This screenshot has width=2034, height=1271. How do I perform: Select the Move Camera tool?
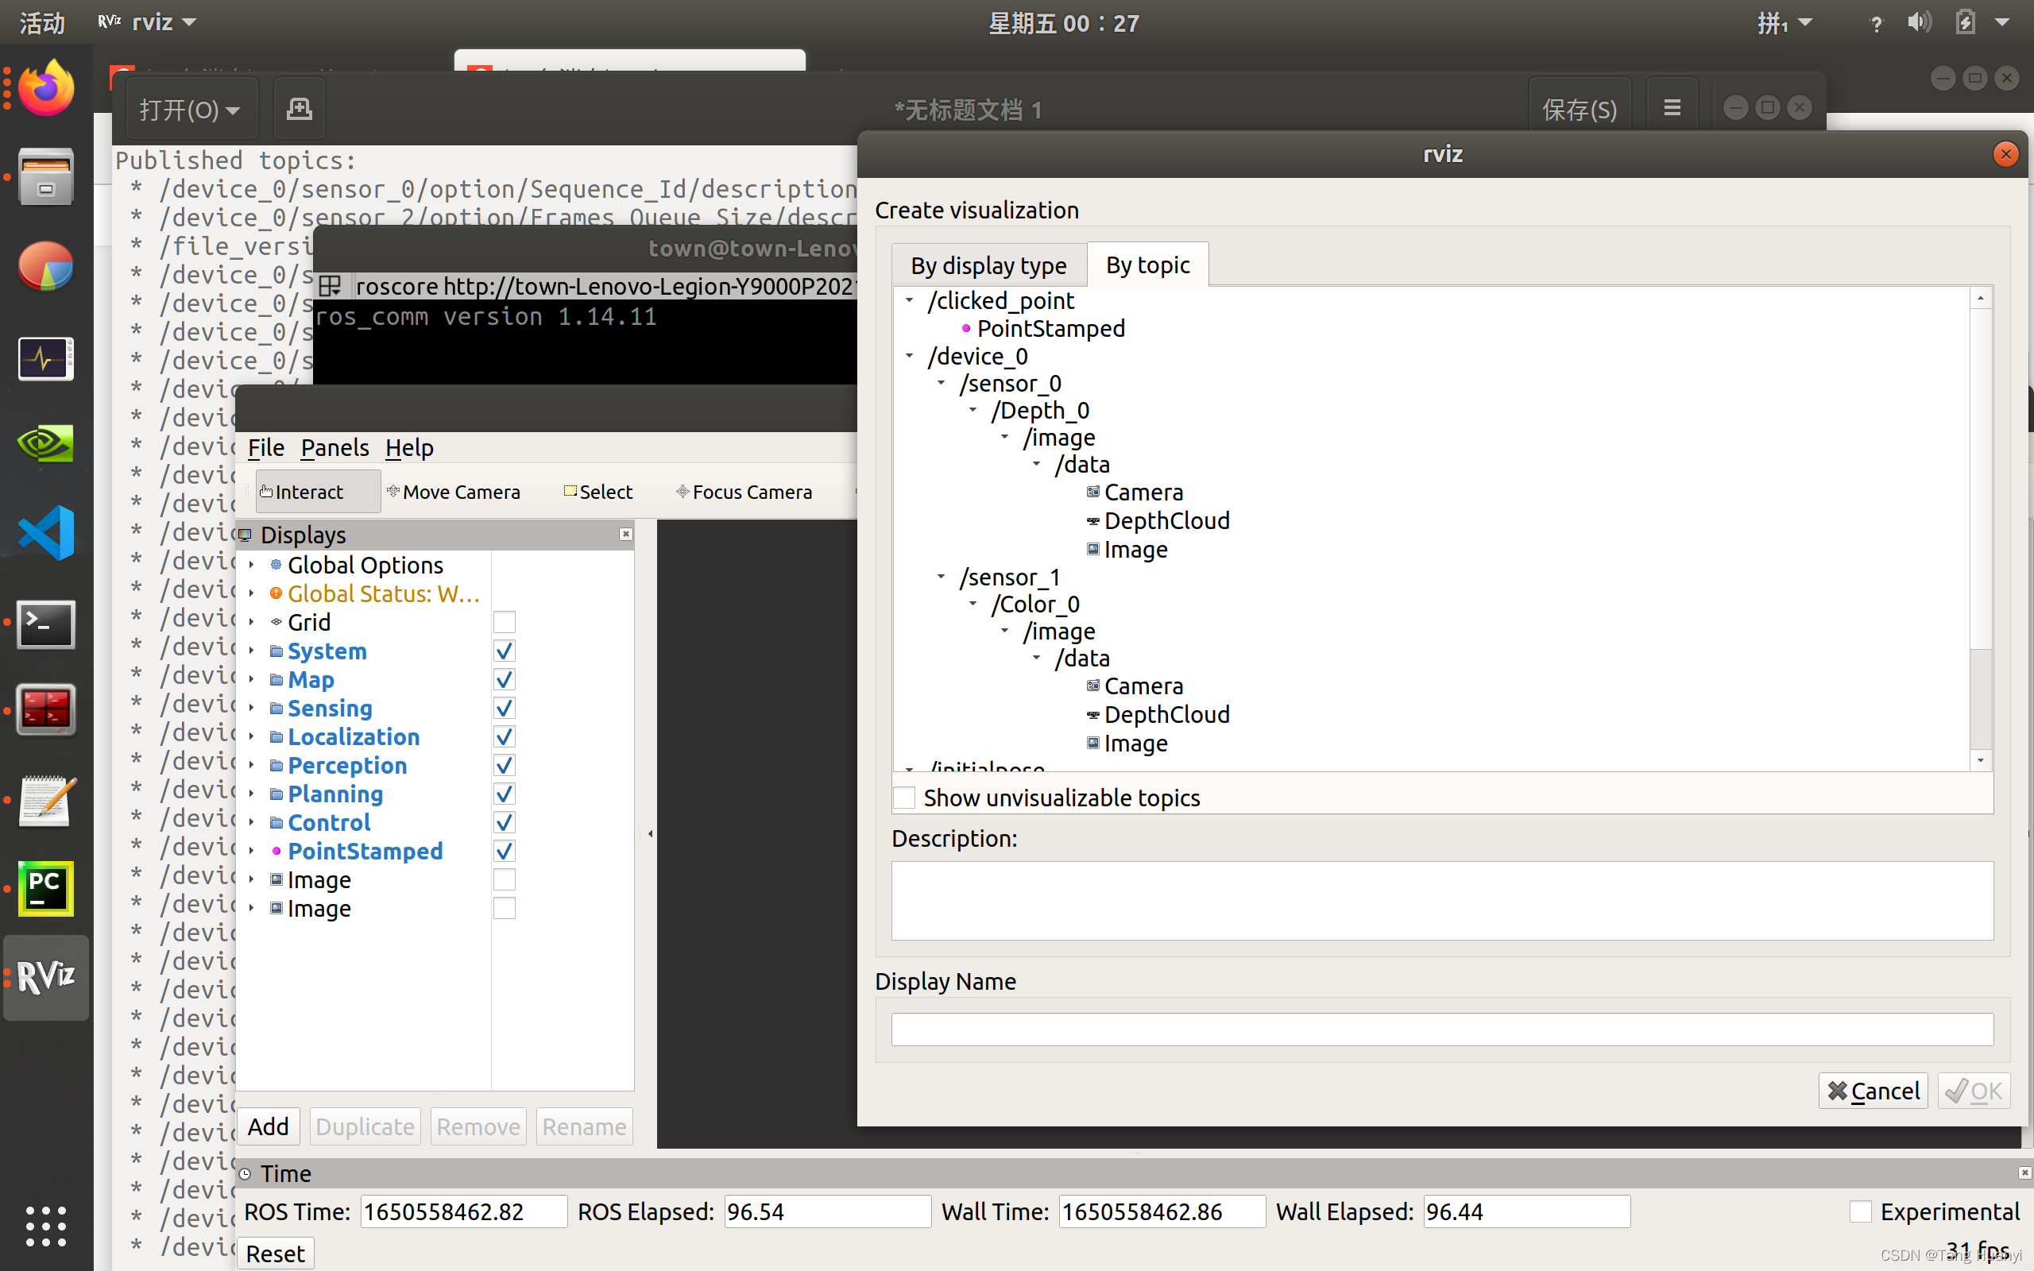(x=453, y=492)
